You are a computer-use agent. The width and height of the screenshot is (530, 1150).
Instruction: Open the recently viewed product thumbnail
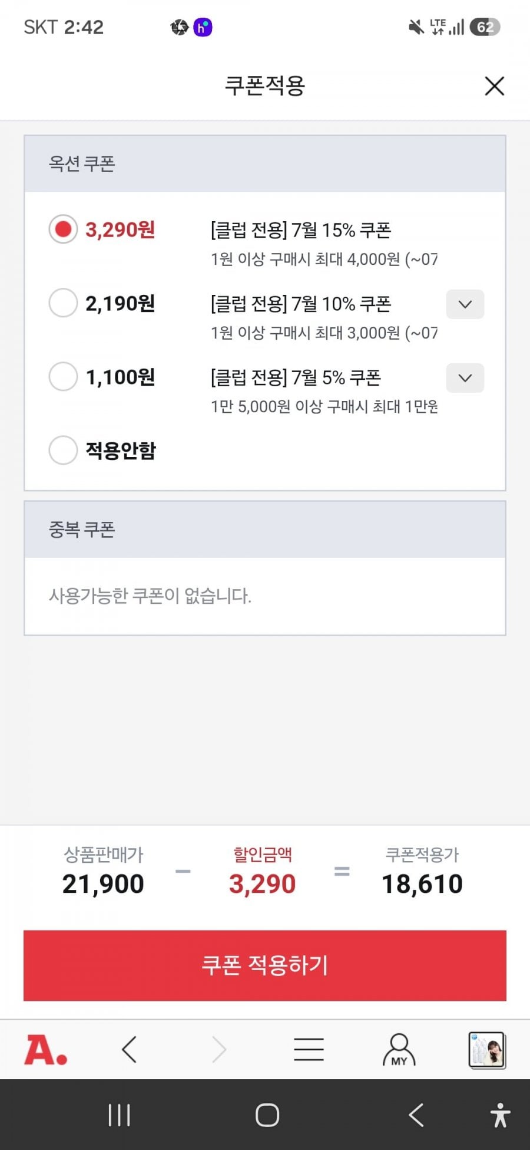pyautogui.click(x=487, y=1050)
